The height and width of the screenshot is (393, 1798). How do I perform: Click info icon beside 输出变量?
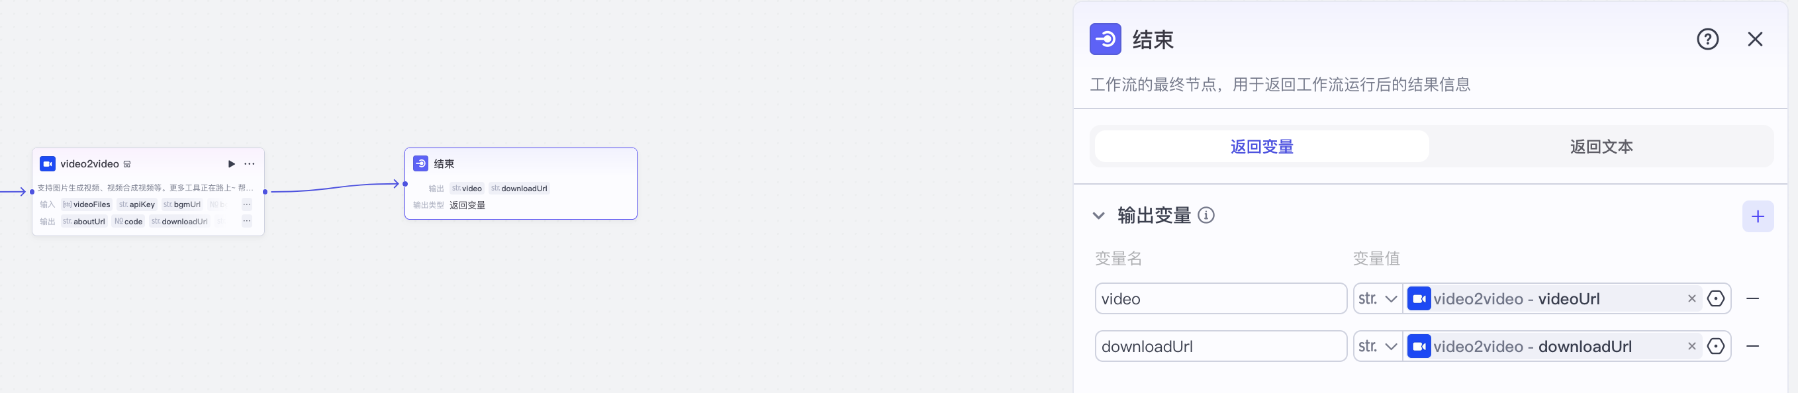tap(1206, 215)
